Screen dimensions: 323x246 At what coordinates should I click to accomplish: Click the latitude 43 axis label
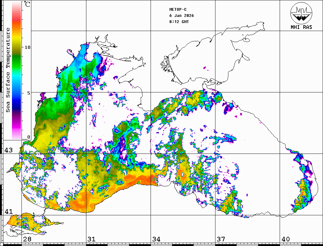coord(8,150)
